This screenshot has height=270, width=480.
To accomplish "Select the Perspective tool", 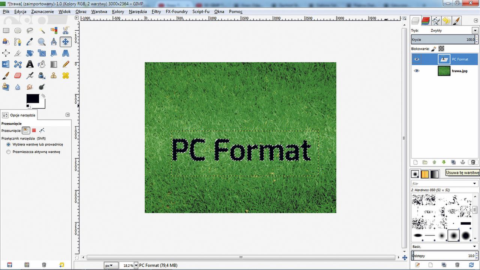I will point(66,53).
